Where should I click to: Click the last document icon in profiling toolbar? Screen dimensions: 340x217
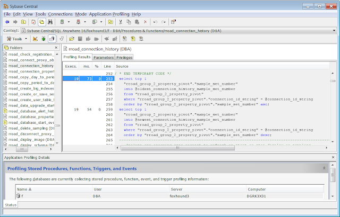pos(141,39)
